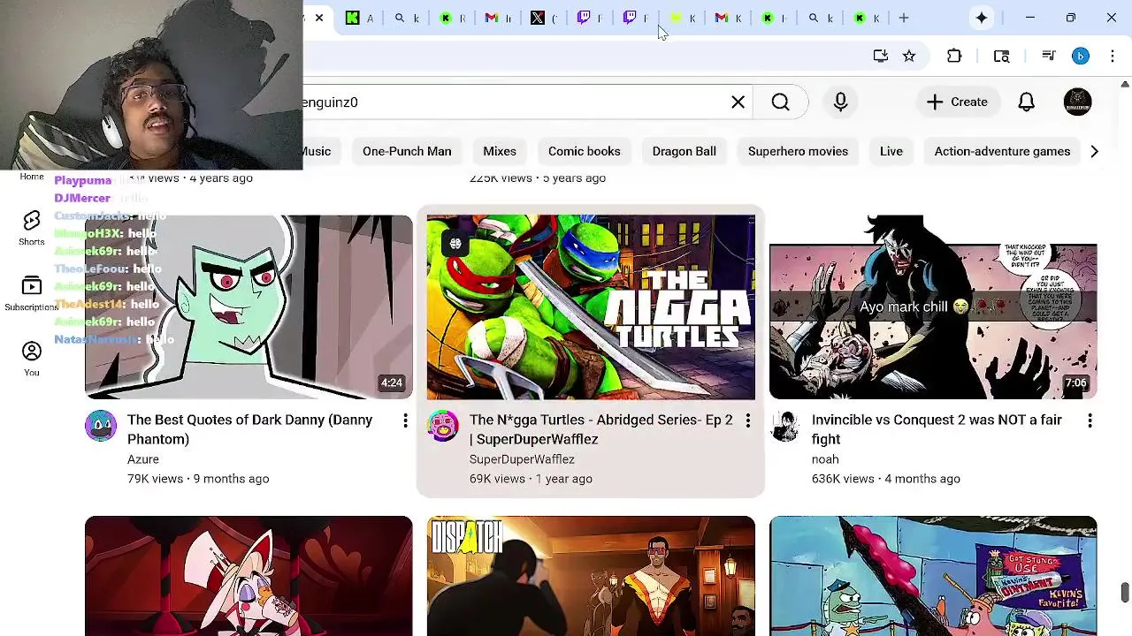The width and height of the screenshot is (1132, 636).
Task: Select the Action-adventure games chip
Action: click(1002, 151)
